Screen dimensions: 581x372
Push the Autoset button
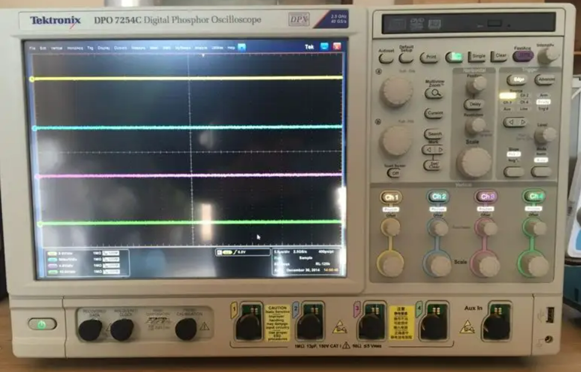(386, 58)
